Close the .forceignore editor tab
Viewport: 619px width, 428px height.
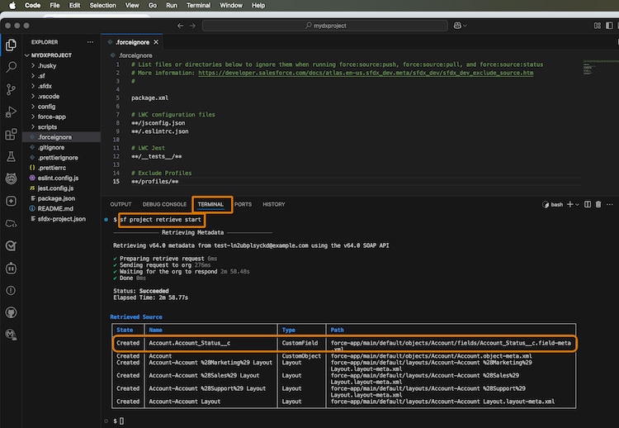click(156, 42)
